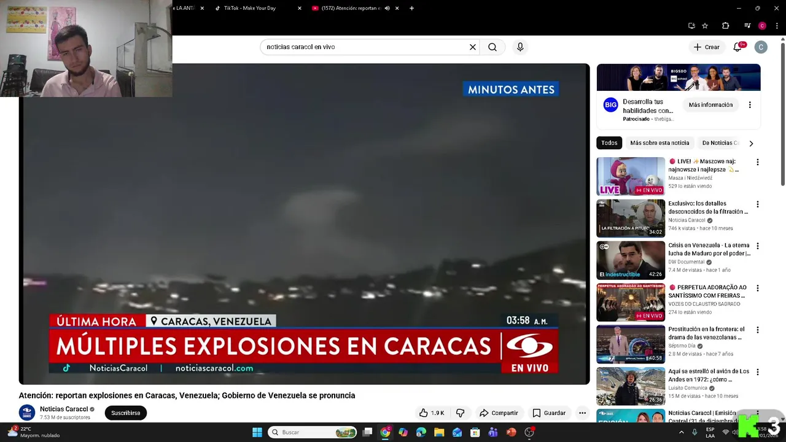Click video title 'Atención: reportan explosiones en Caracas'

click(187, 395)
